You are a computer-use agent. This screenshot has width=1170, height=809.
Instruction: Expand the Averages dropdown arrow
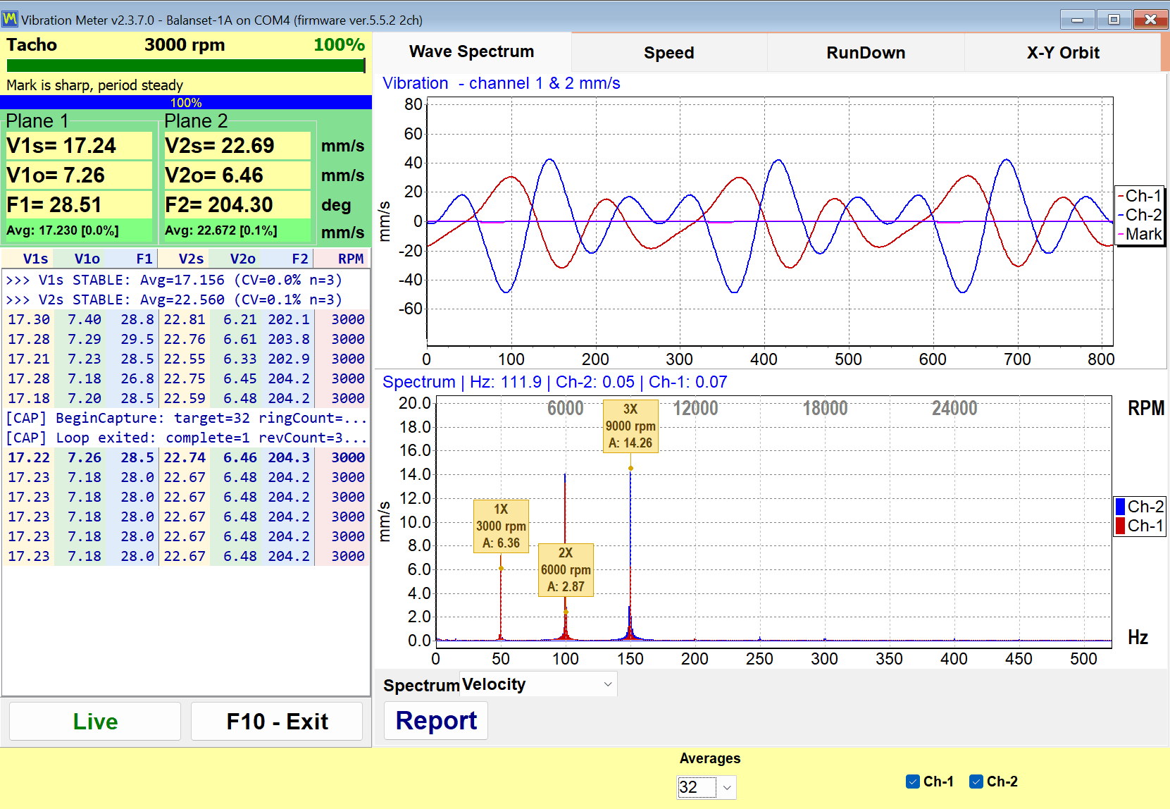tap(727, 787)
